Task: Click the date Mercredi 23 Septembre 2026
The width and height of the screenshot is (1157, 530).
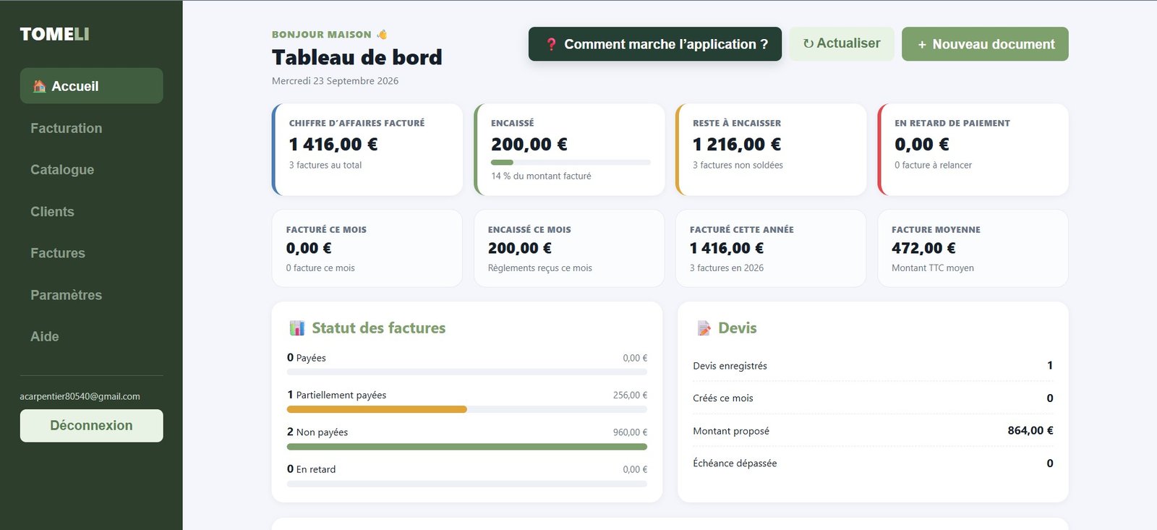Action: click(x=336, y=81)
